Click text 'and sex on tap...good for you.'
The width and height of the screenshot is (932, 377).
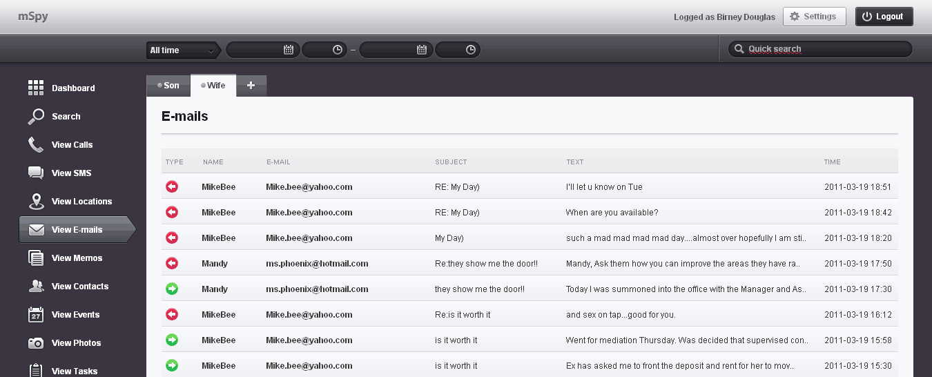point(621,315)
